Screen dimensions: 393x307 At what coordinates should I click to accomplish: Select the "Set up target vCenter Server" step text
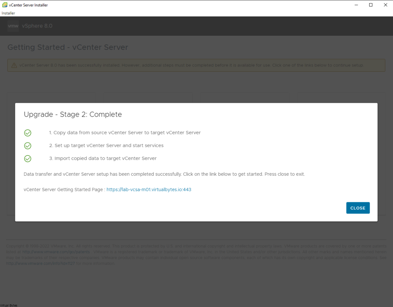[x=106, y=146]
